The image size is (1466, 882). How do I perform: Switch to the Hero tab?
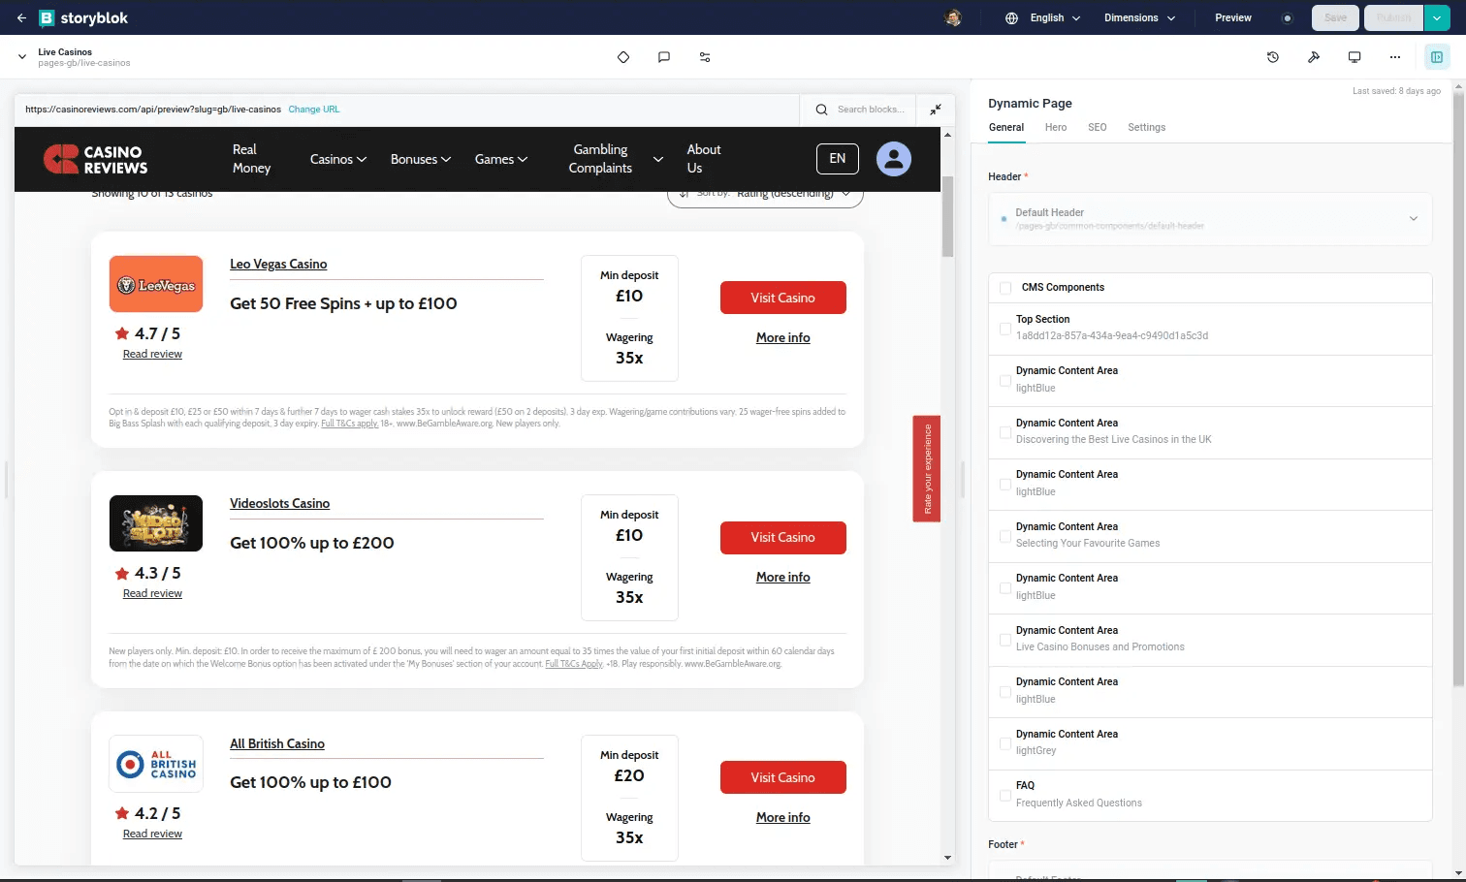1056,128
